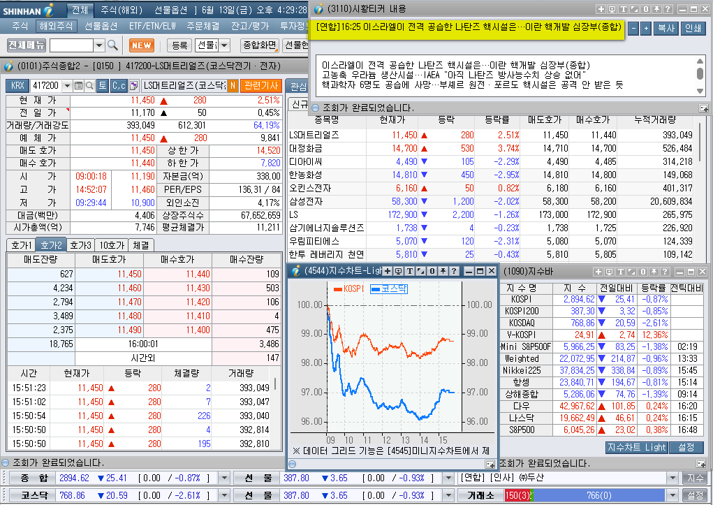The image size is (713, 505).
Task: Click the screen icon in 지수차트 title bar
Action: [398, 271]
